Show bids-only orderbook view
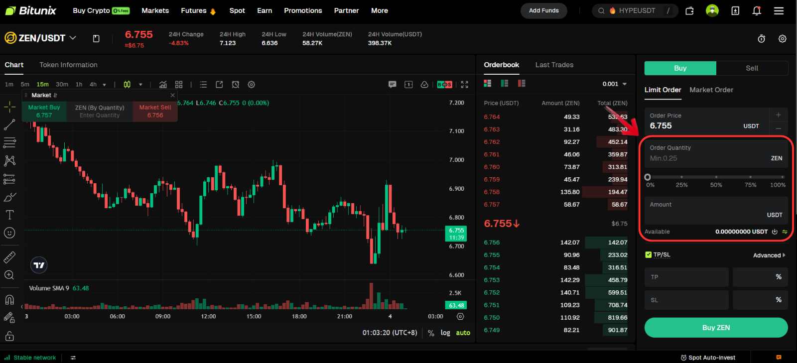This screenshot has height=363, width=797. [x=505, y=83]
